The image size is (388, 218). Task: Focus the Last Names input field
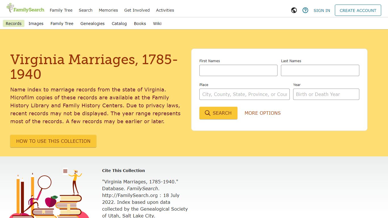click(320, 70)
